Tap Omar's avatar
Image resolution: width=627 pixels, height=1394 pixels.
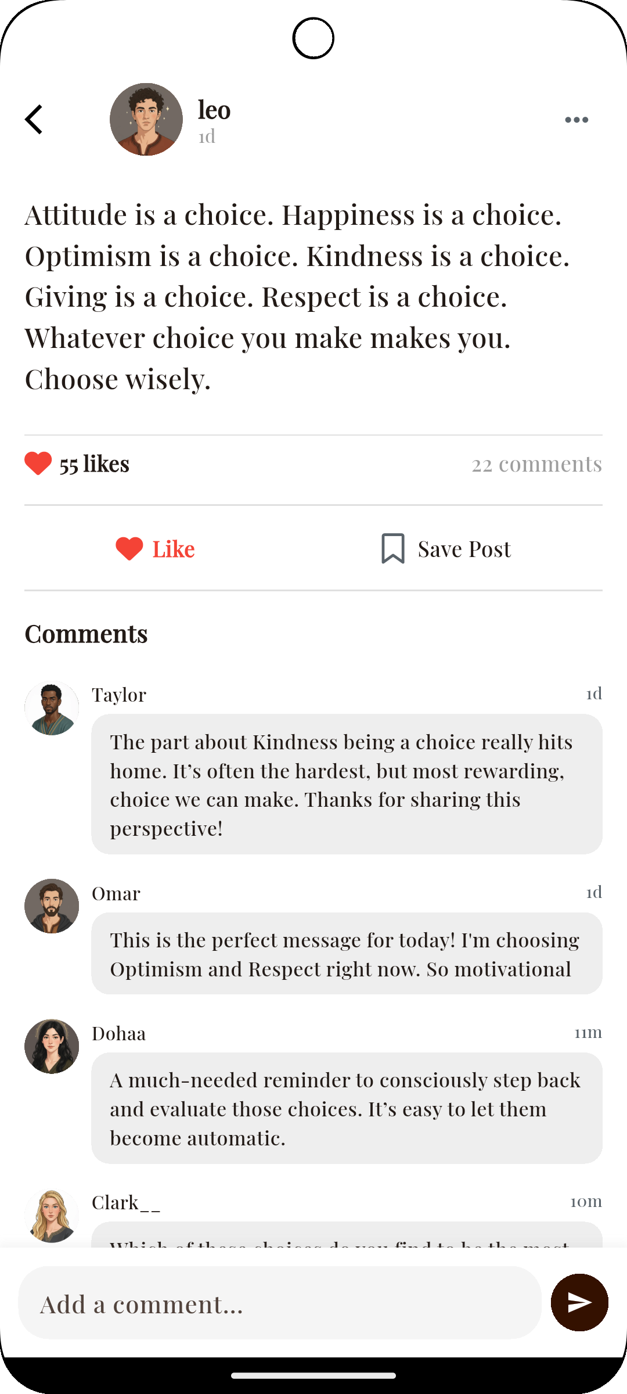coord(52,906)
